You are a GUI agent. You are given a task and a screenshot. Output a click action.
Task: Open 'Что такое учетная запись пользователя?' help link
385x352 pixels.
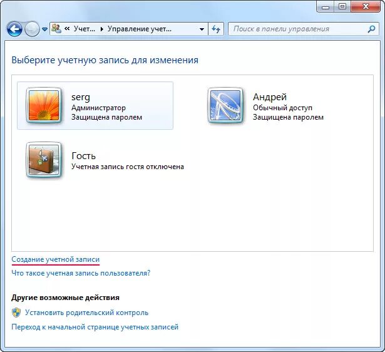click(81, 273)
